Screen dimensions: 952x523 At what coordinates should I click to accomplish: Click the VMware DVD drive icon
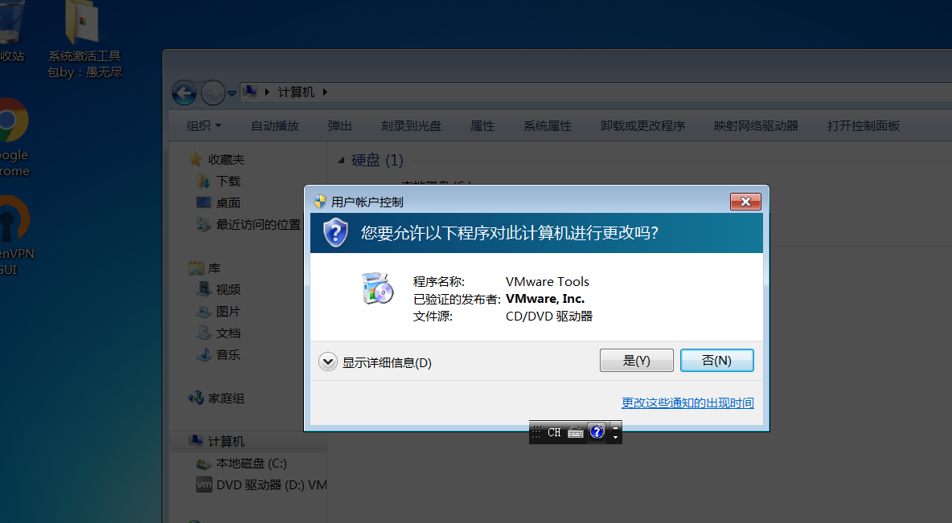click(x=204, y=484)
